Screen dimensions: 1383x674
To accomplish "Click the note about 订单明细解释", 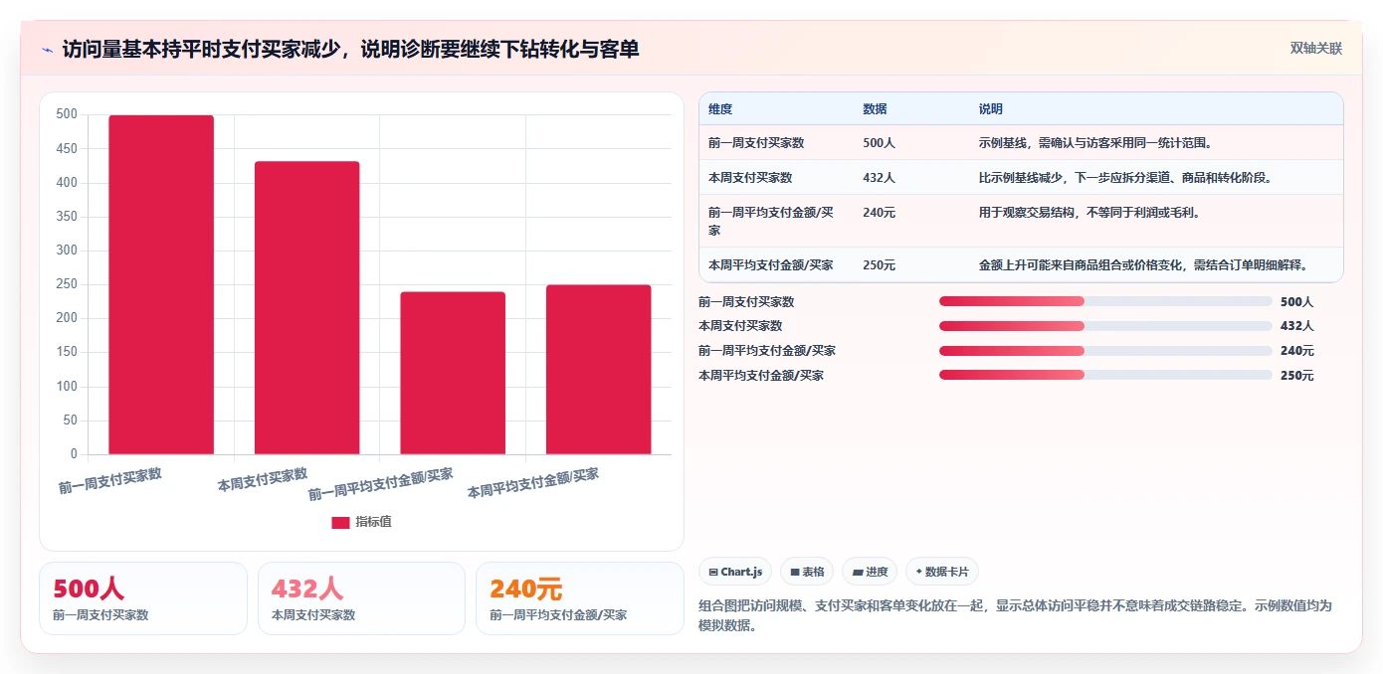I will pyautogui.click(x=1142, y=265).
